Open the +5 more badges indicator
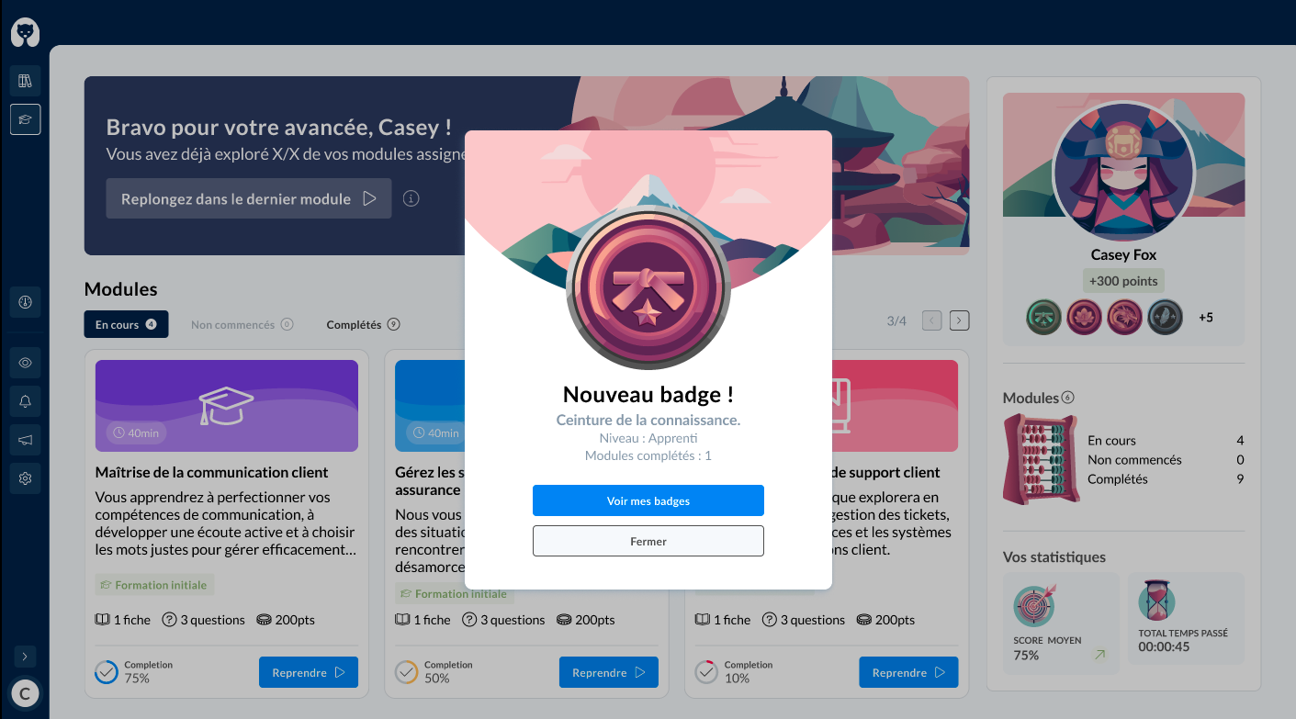 [1205, 318]
